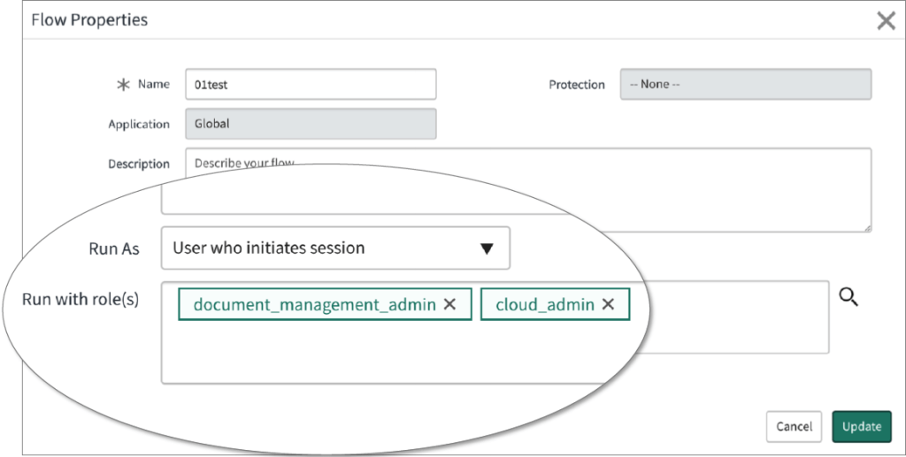Image resolution: width=906 pixels, height=457 pixels.
Task: Grab the Description box resize handle
Action: [867, 228]
